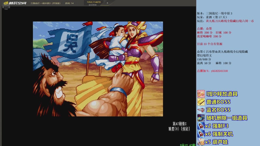Click the difficulty label 难度(9) [炼狱]
Viewport: 260px width, 146px height.
pos(179,129)
